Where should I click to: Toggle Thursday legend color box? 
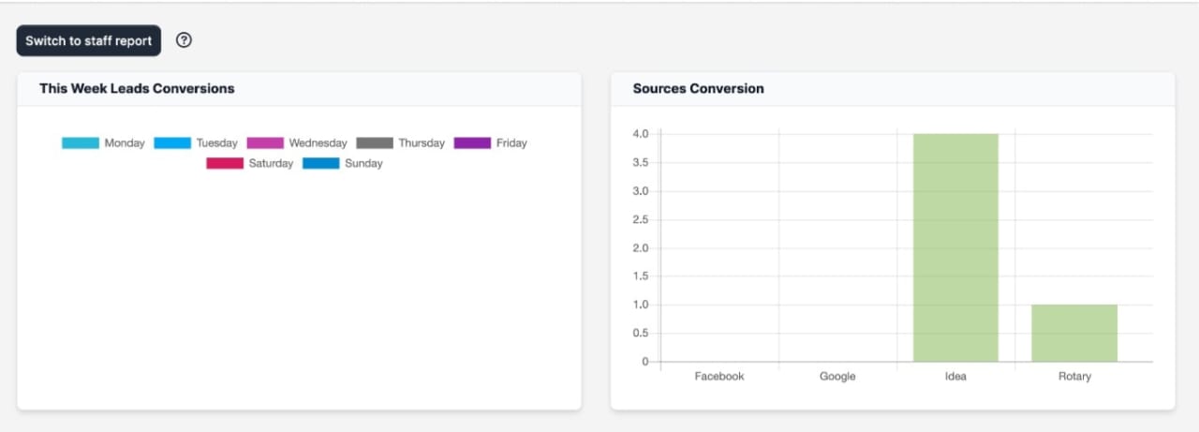[x=375, y=143]
